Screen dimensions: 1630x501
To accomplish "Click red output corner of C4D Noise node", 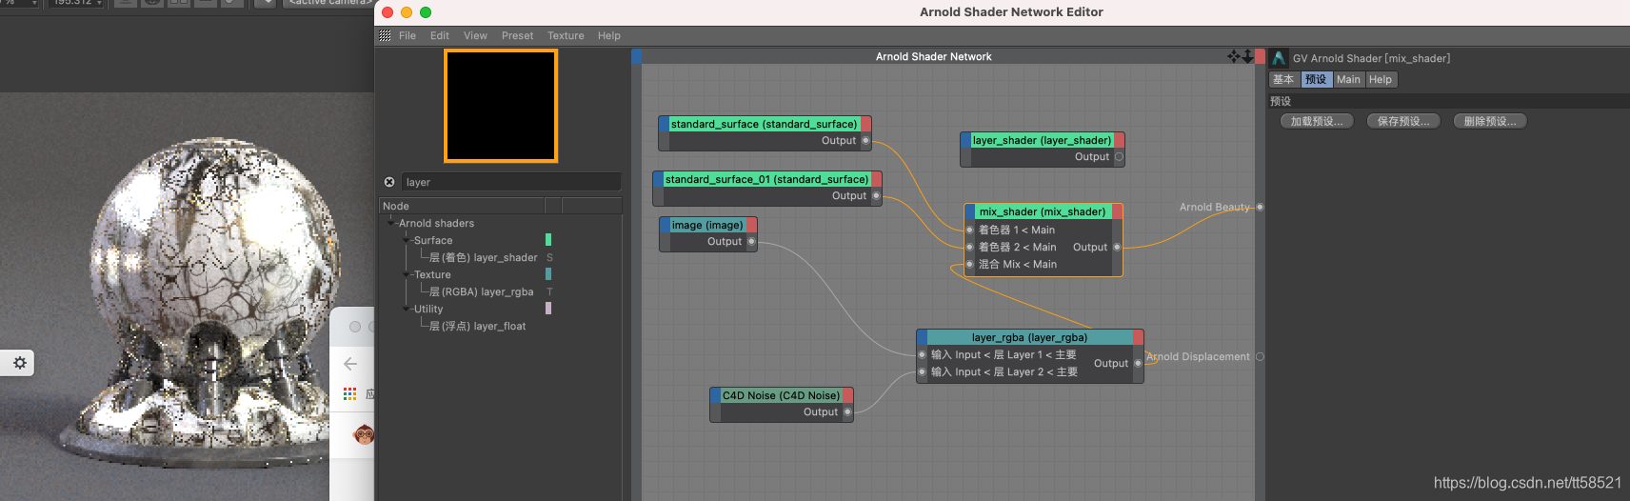I will point(847,395).
